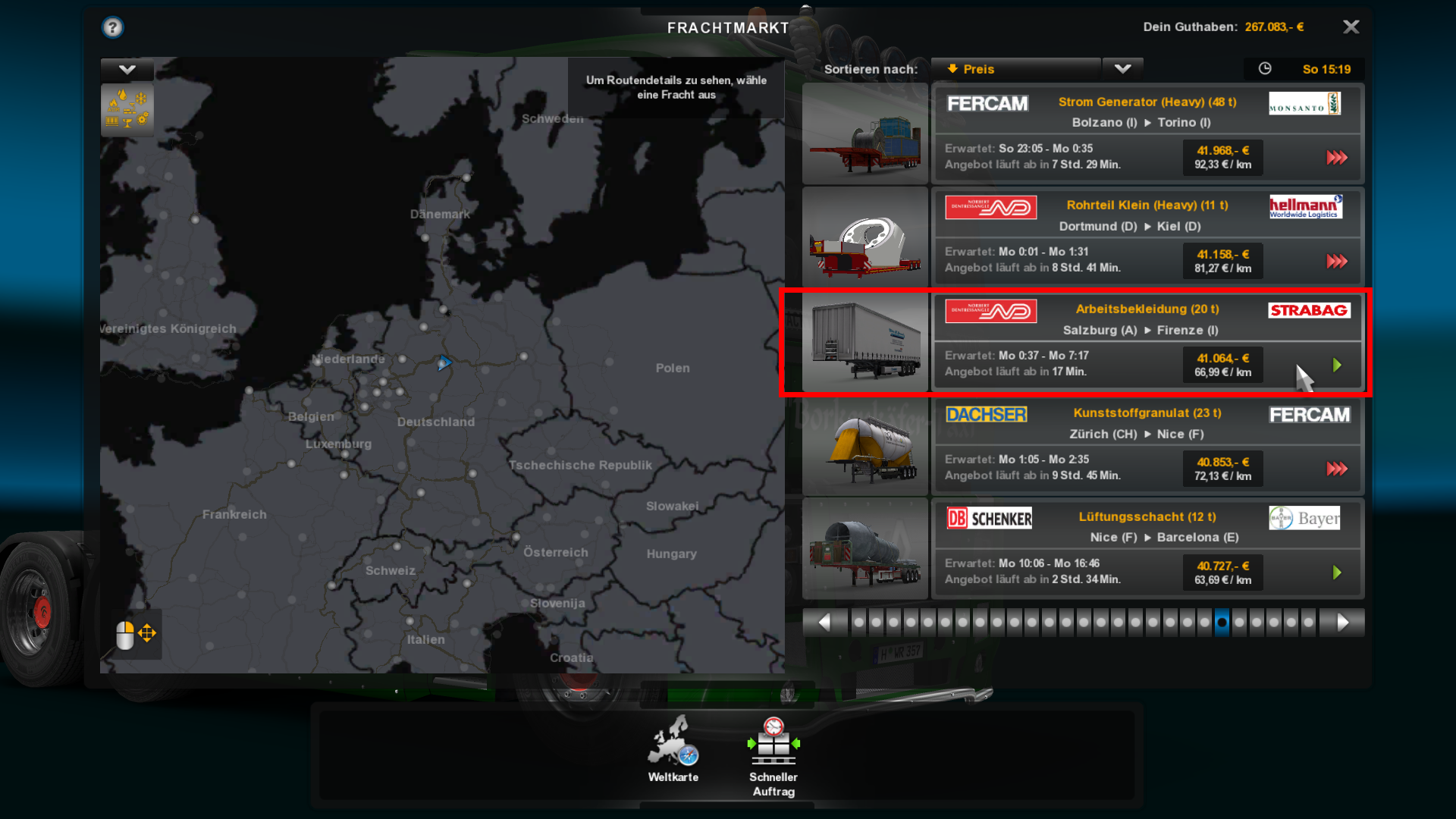Click red urgent arrows on Strom Generator job

pos(1337,158)
